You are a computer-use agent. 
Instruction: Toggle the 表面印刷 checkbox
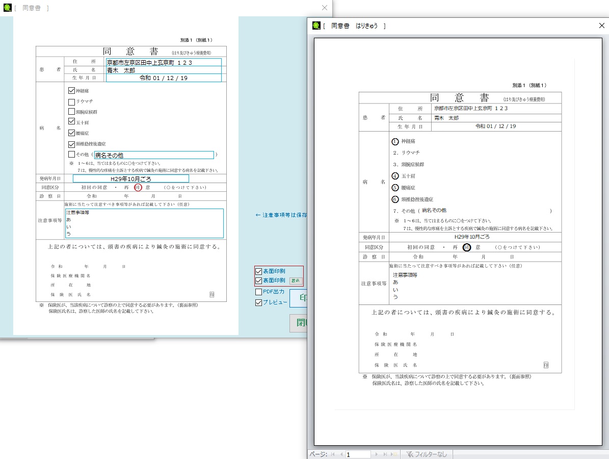pos(259,271)
